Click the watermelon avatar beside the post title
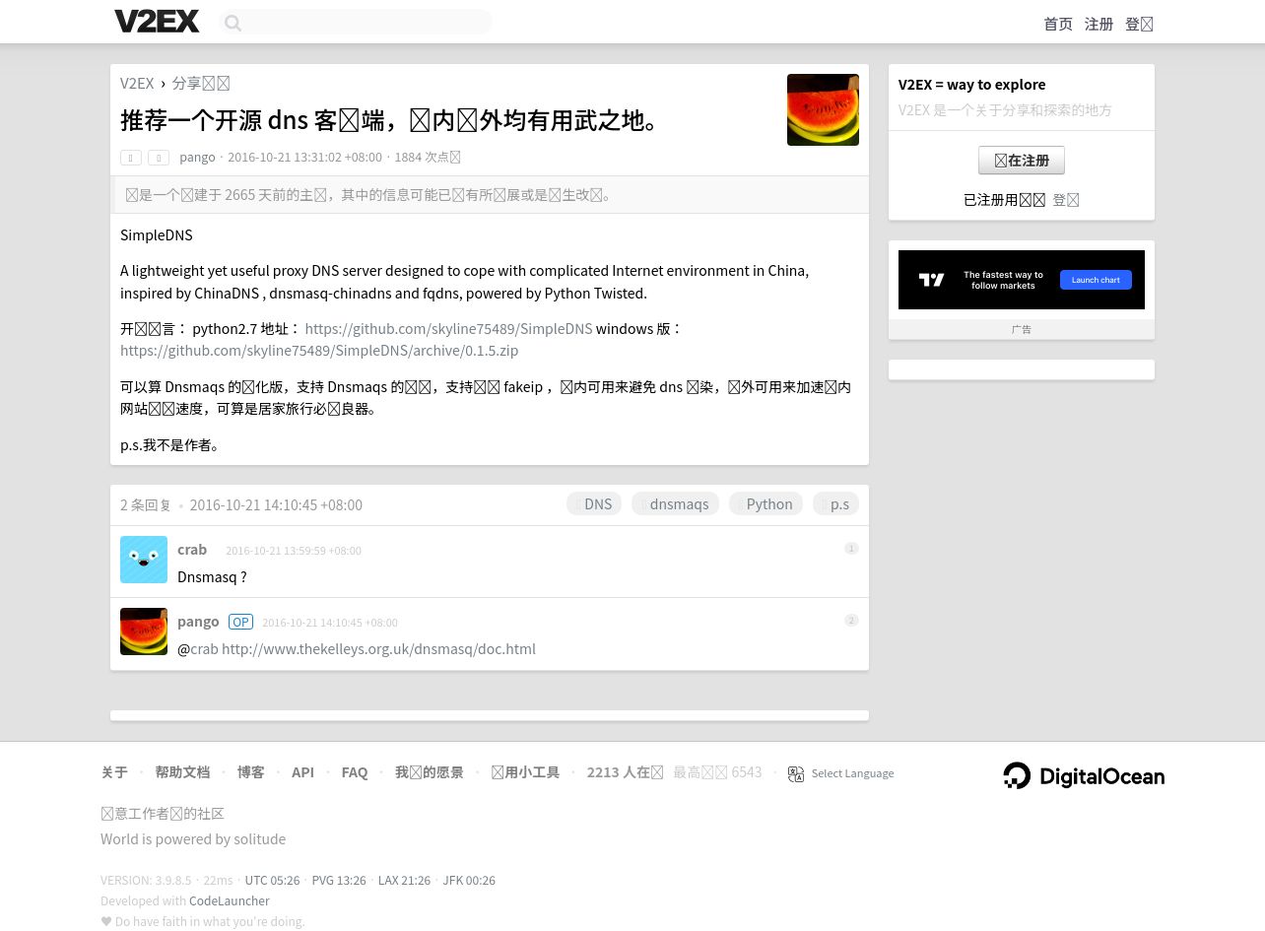This screenshot has height=931, width=1265. [x=823, y=109]
